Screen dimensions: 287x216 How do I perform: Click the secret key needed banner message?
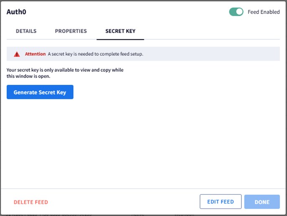point(95,54)
